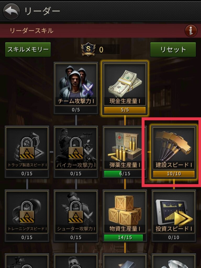Tap the locked シューター攻撃力 I skill
This screenshot has height=268, width=201.
(76, 212)
